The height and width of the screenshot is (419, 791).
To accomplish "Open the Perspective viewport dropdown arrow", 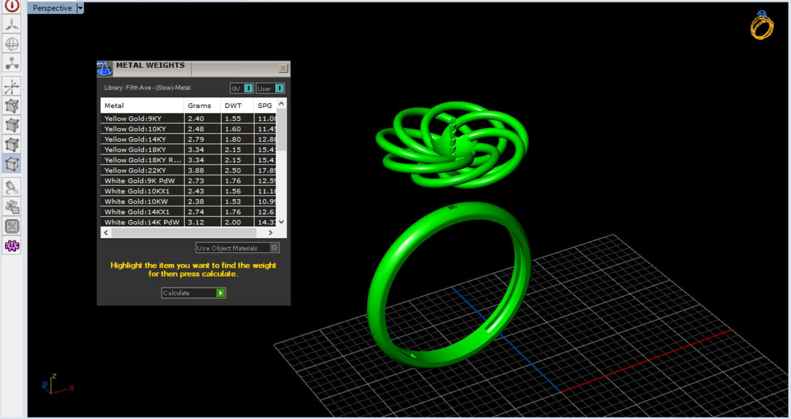I will 80,8.
